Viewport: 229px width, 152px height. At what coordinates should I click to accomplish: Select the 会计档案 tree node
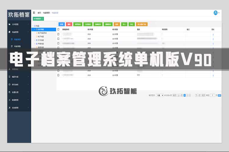(44, 29)
